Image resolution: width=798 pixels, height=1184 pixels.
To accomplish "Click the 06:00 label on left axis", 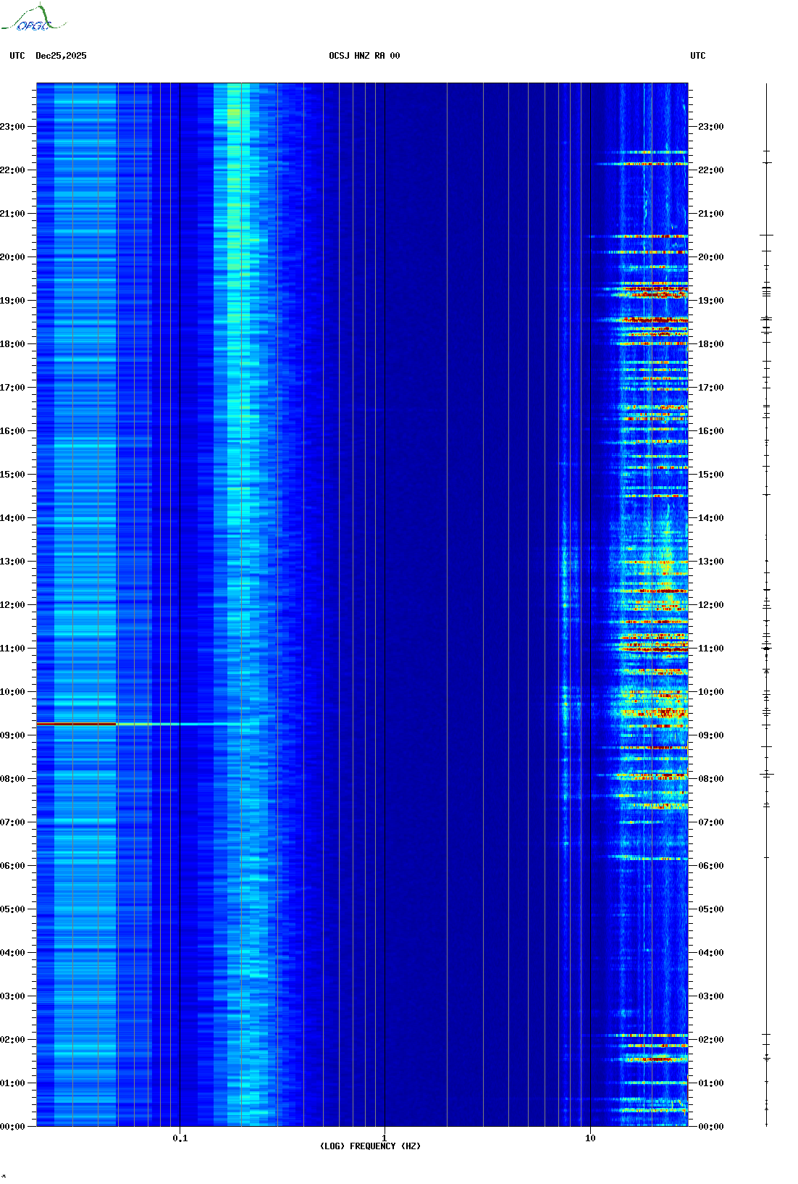I will [x=12, y=866].
